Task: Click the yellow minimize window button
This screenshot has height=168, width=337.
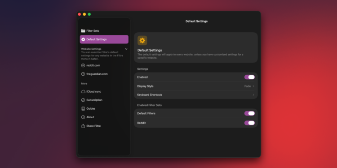Action: tap(84, 14)
